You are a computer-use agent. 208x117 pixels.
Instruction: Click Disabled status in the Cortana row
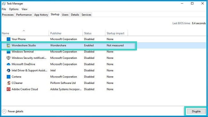[89, 77]
